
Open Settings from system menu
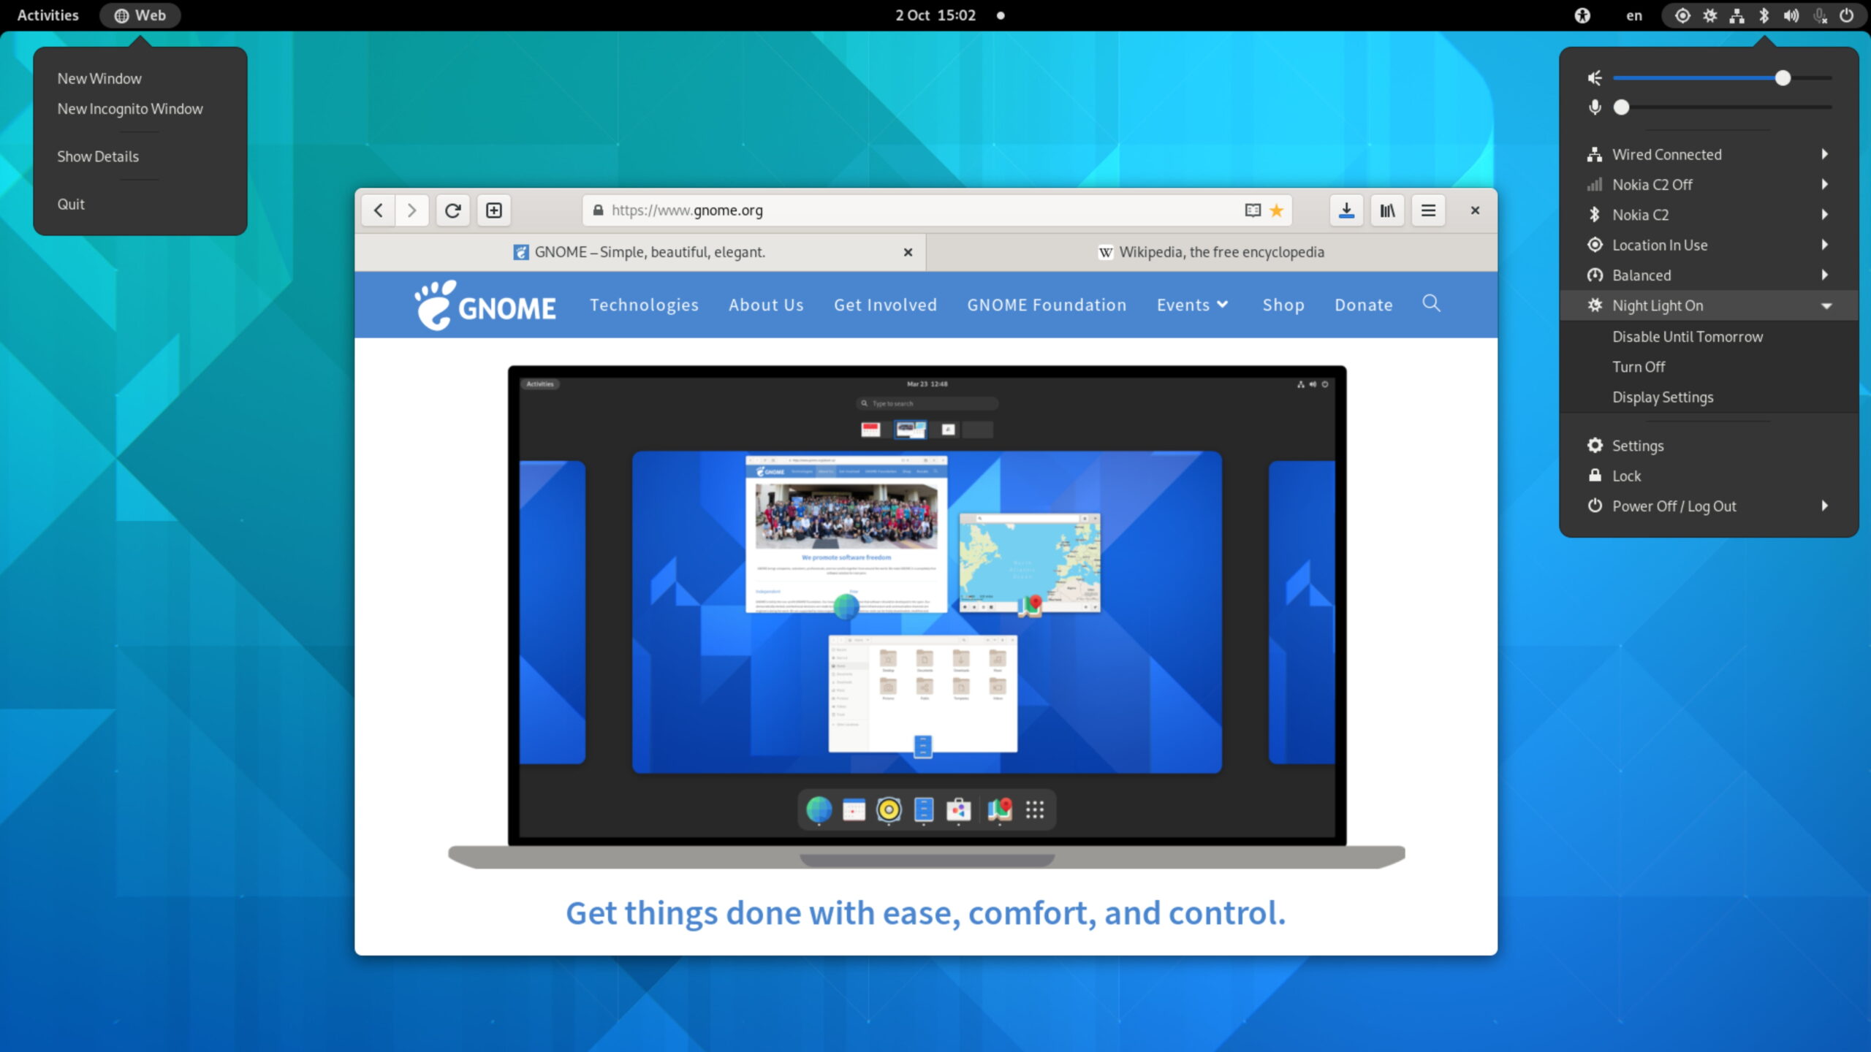pos(1709,446)
